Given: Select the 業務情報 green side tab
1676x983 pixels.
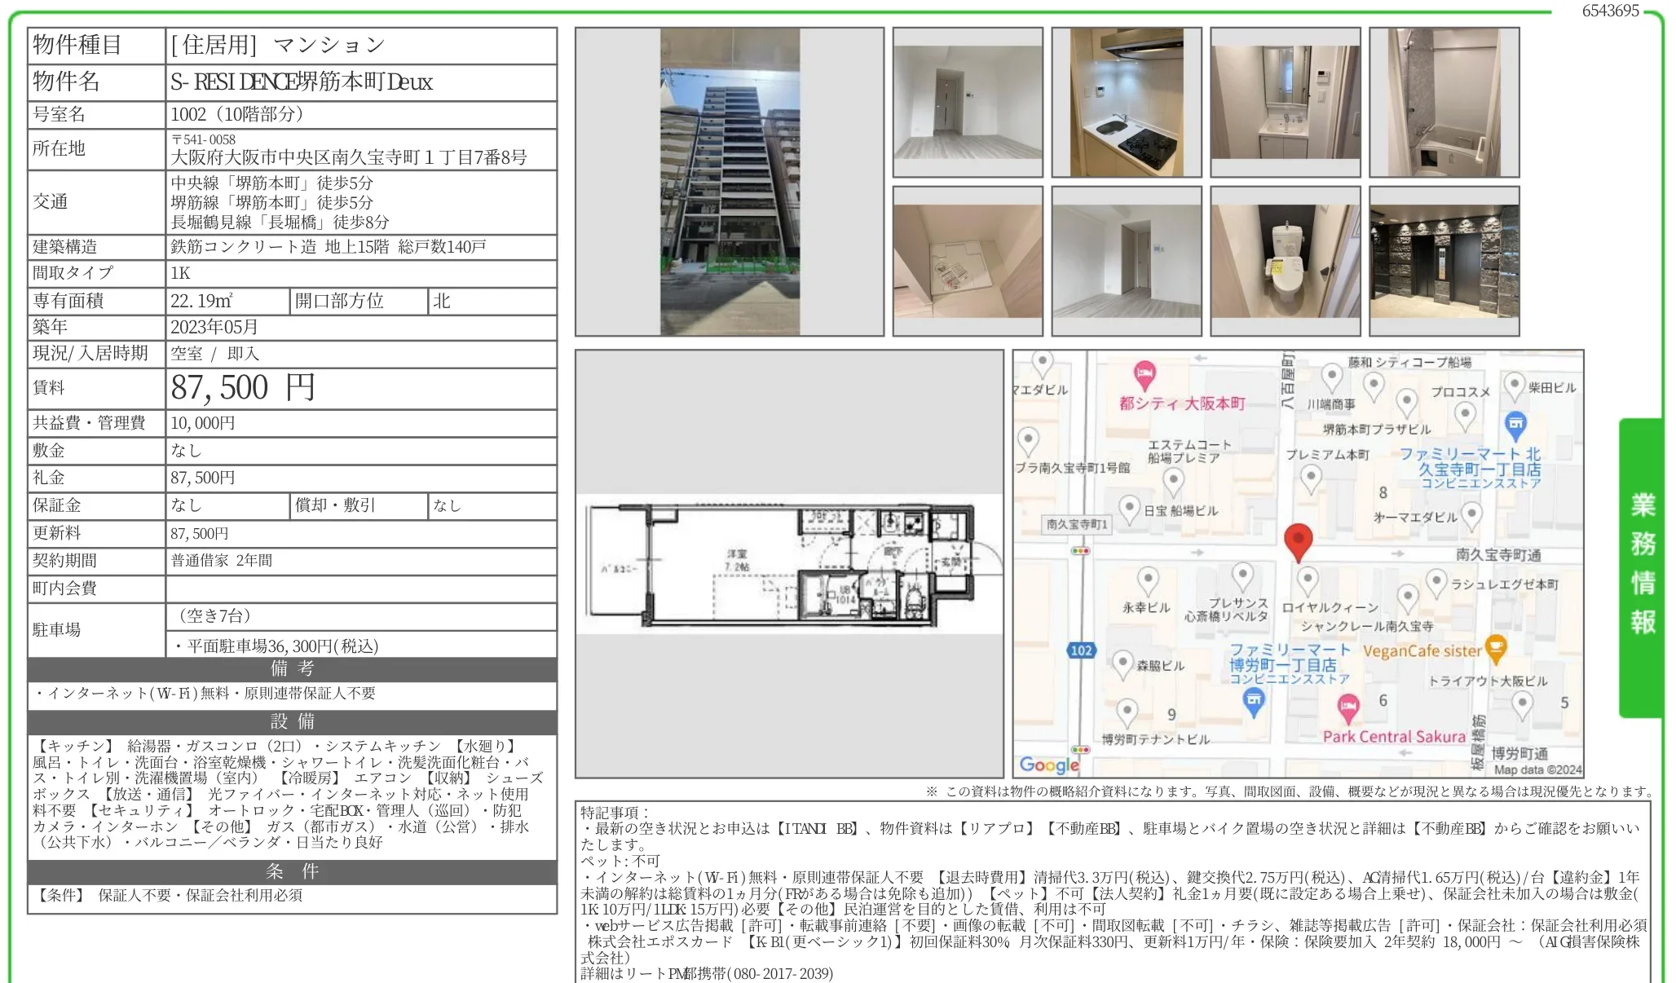Looking at the screenshot, I should coord(1644,554).
